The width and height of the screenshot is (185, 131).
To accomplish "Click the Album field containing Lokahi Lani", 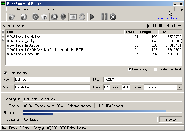I will (52, 87).
